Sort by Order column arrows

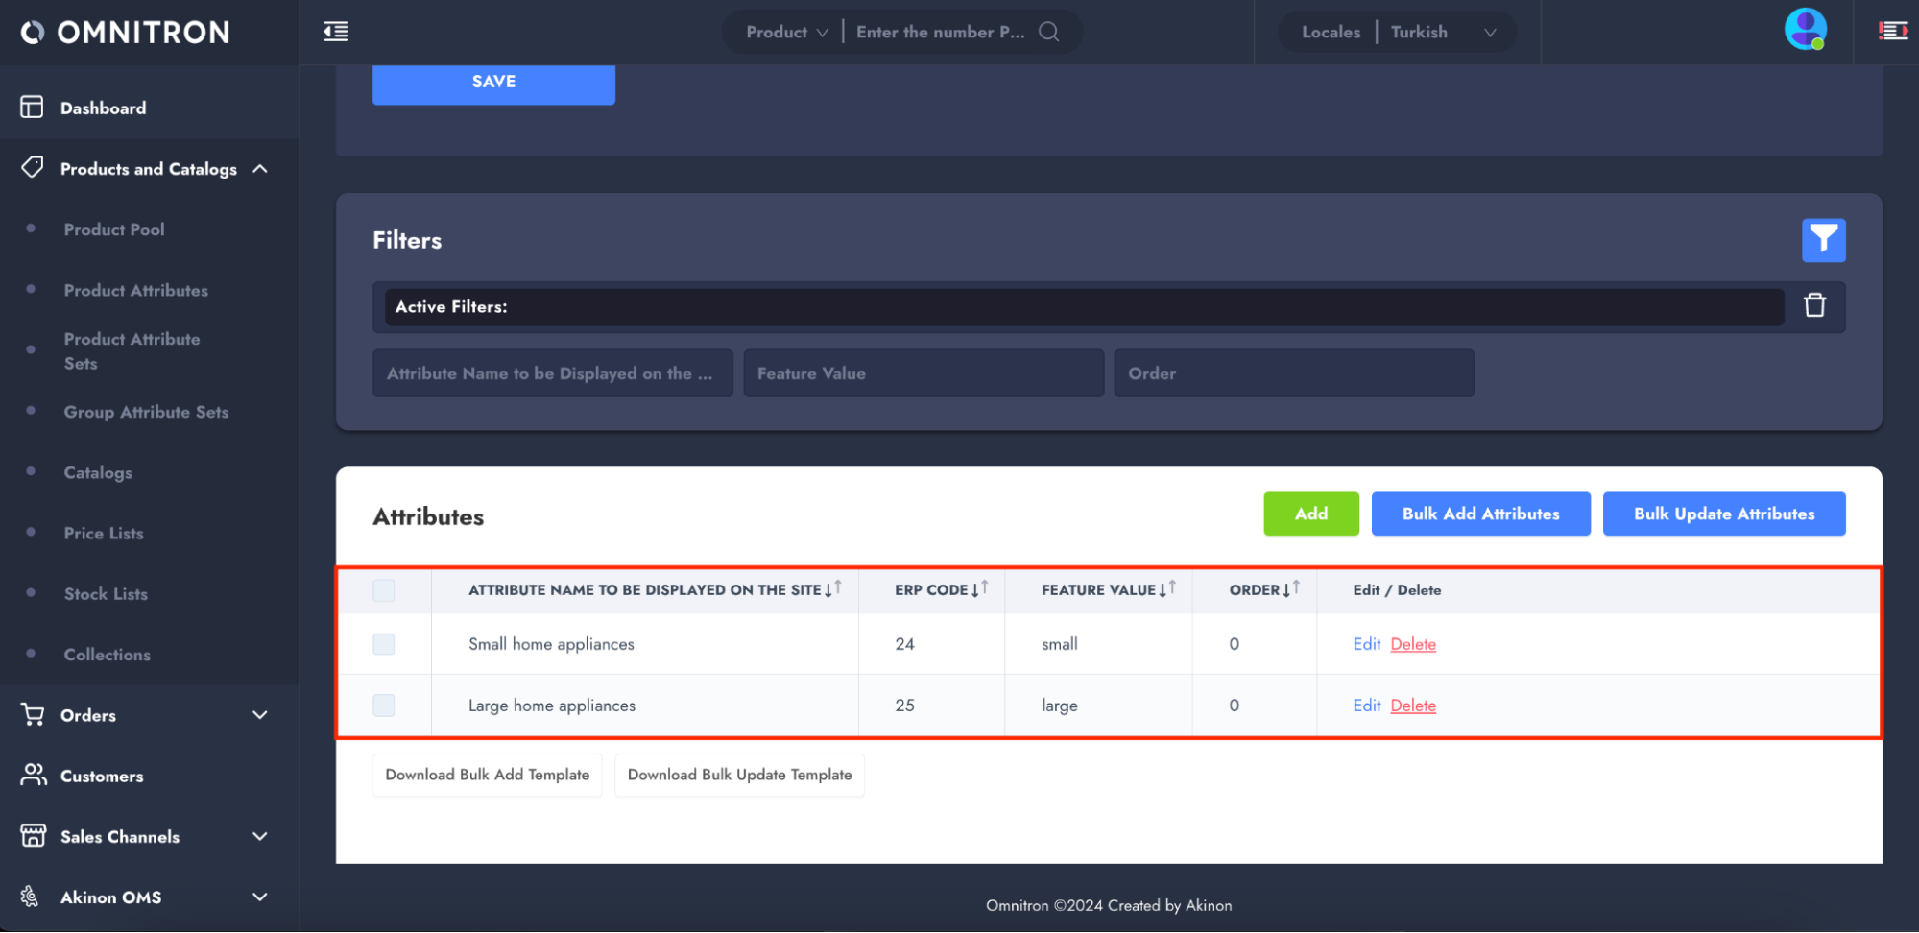(1292, 589)
